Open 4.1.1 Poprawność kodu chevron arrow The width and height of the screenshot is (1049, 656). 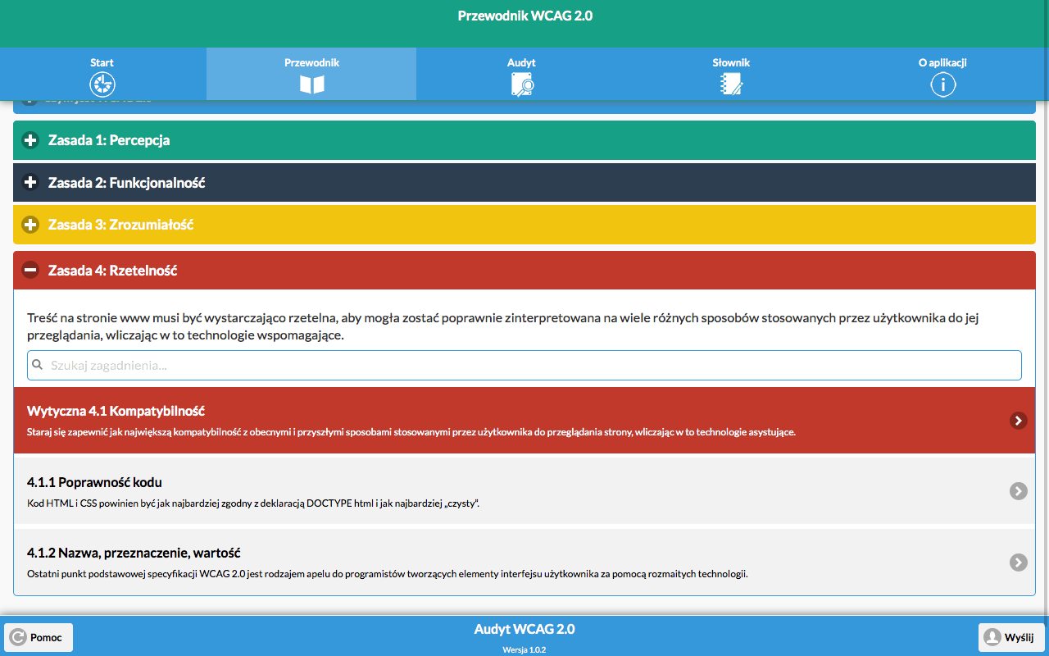tap(1018, 491)
